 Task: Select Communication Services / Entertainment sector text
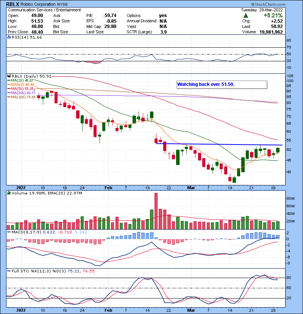[x=44, y=10]
